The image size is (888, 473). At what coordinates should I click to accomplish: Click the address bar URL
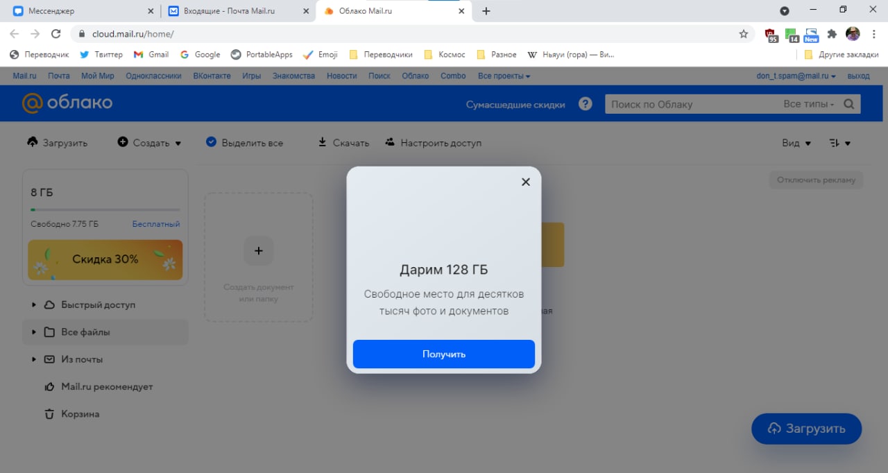coord(133,34)
